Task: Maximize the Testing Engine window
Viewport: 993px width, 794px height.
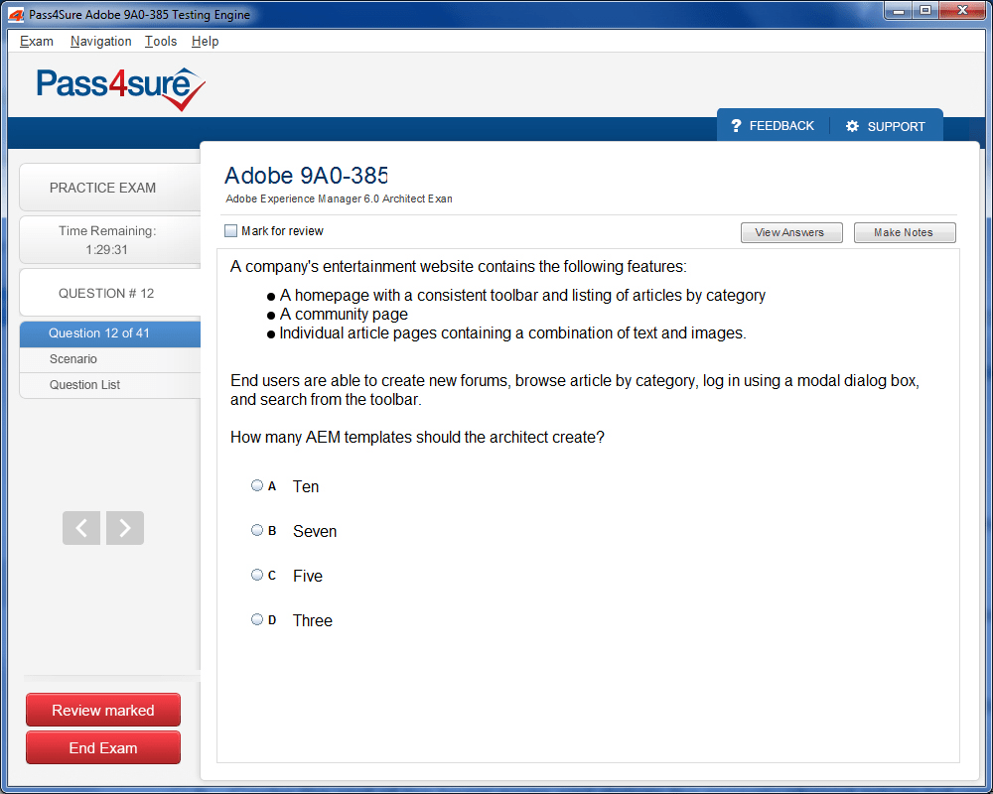Action: pos(925,11)
